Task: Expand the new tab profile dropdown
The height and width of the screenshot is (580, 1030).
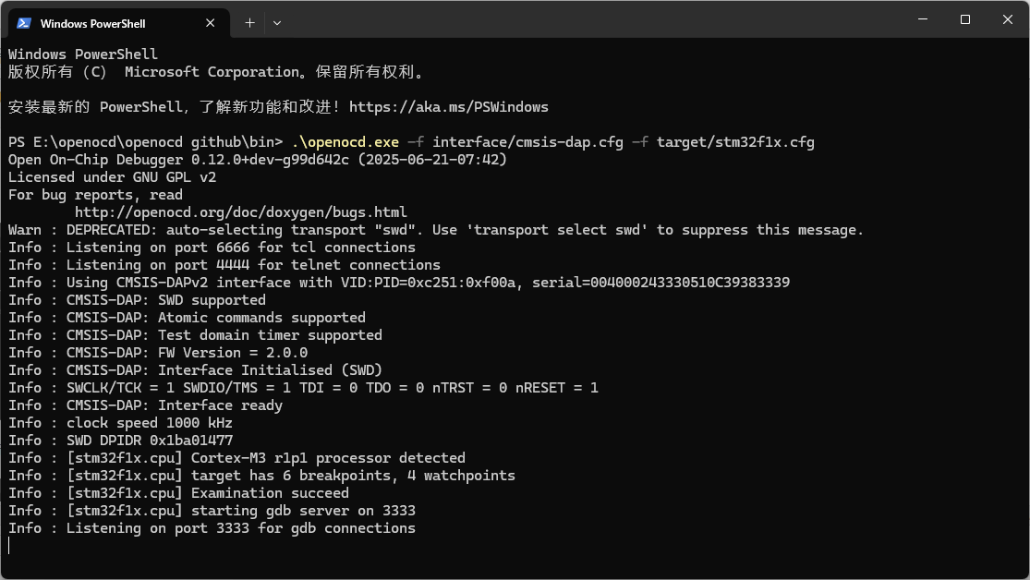Action: coord(277,23)
